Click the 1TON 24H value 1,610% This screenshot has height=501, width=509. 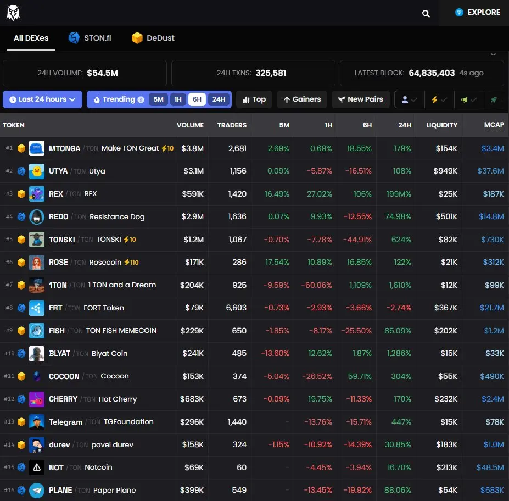point(400,285)
